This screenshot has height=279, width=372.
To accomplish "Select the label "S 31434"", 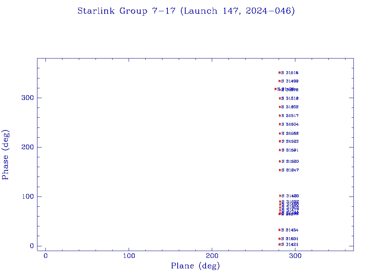I will click(290, 230).
